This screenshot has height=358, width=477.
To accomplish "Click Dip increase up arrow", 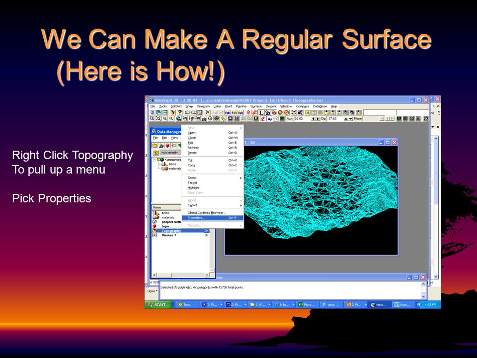I will pos(346,118).
